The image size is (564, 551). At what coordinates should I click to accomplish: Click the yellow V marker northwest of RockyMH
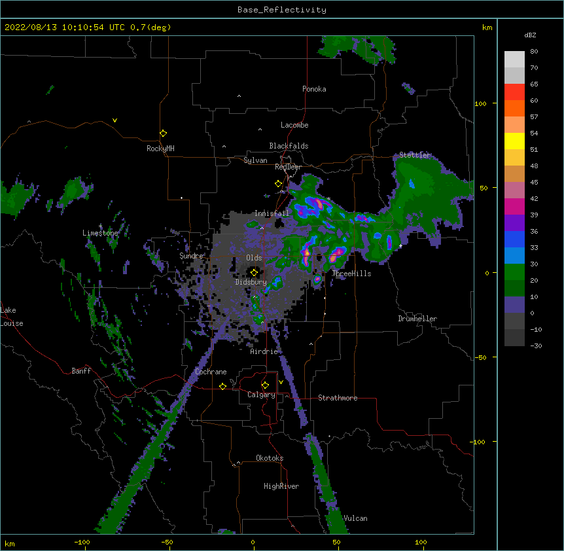(x=115, y=120)
